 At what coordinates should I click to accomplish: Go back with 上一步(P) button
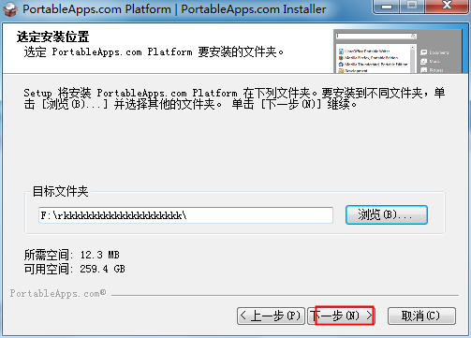tap(271, 316)
